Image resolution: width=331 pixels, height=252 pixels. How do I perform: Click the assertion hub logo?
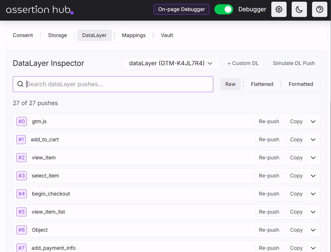[x=40, y=10]
